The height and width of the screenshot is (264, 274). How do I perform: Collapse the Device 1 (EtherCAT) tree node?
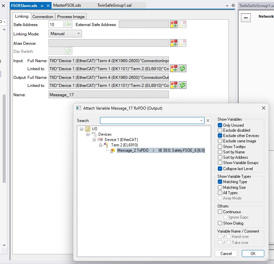(95, 140)
